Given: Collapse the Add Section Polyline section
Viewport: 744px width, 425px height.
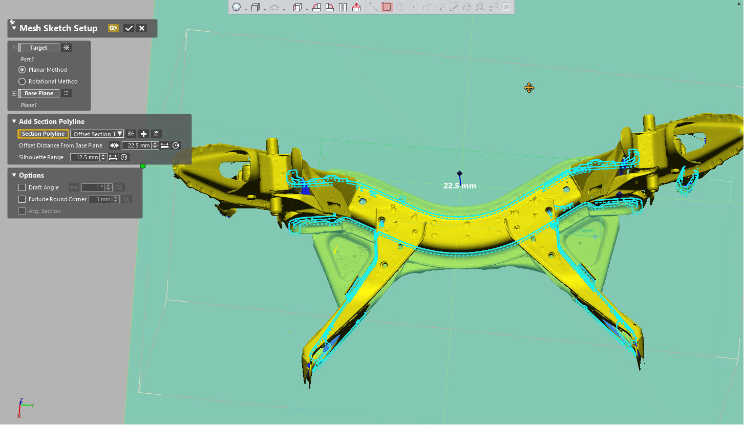Looking at the screenshot, I should pos(14,121).
